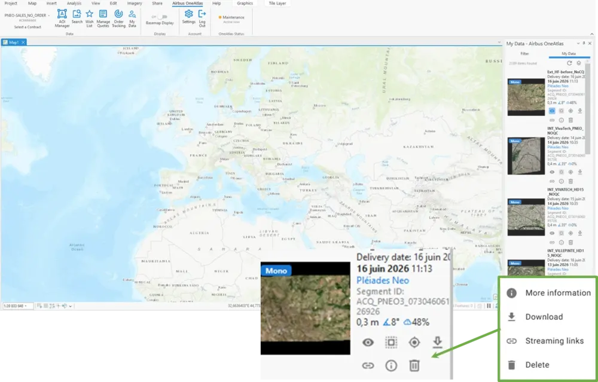Open the map view tab list chevron

click(x=499, y=42)
